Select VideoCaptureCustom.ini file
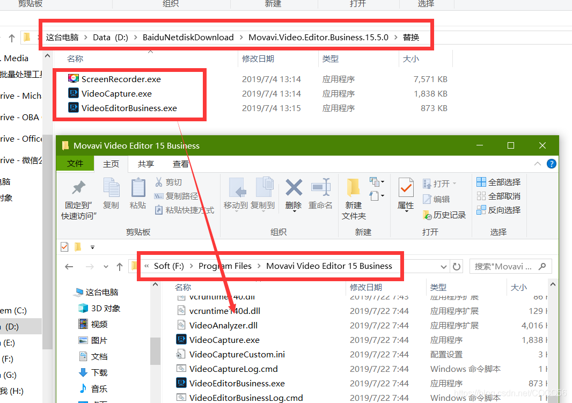The image size is (572, 403). click(x=237, y=354)
